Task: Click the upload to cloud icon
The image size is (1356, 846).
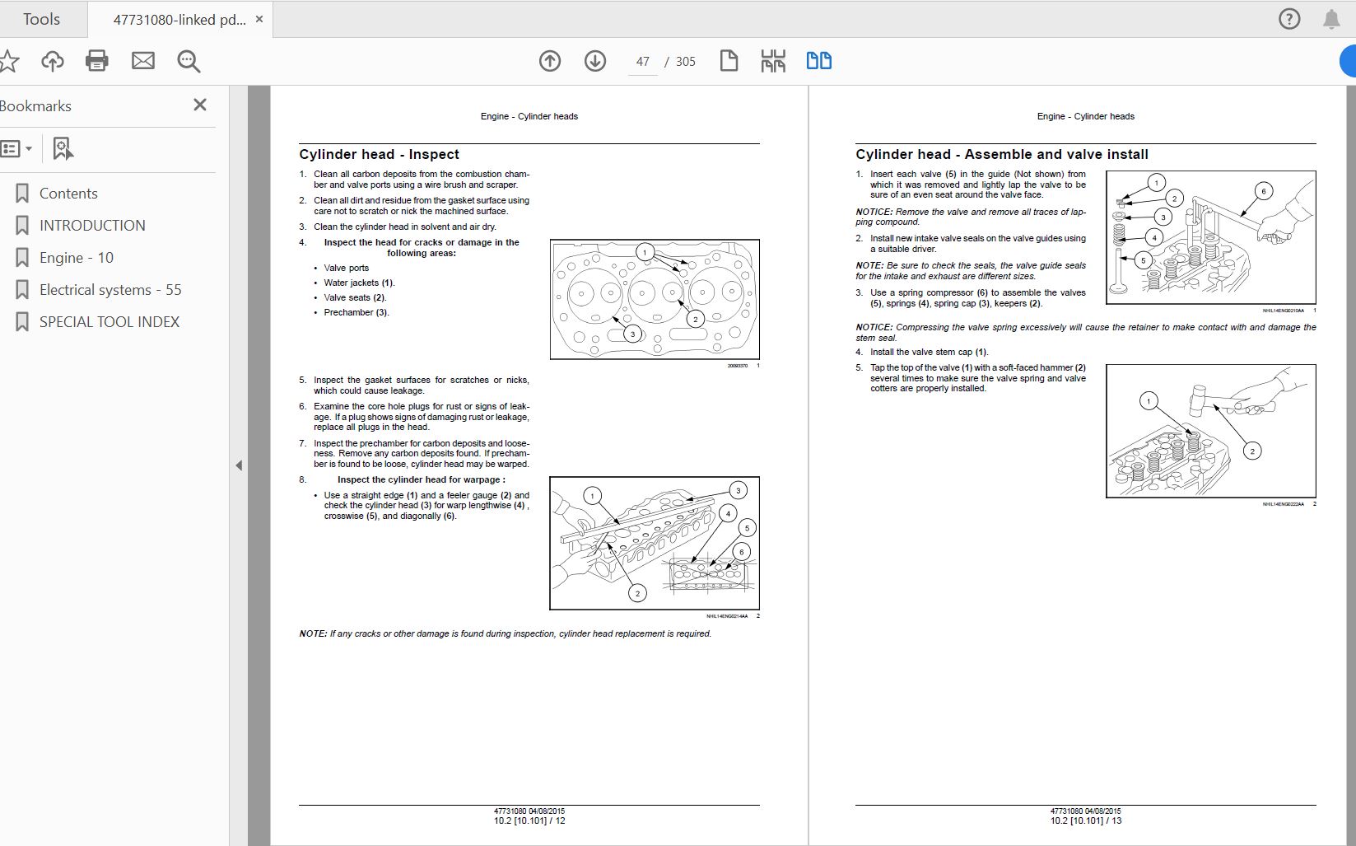Action: [x=53, y=61]
